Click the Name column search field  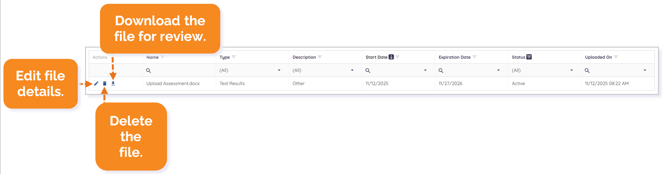tap(180, 70)
